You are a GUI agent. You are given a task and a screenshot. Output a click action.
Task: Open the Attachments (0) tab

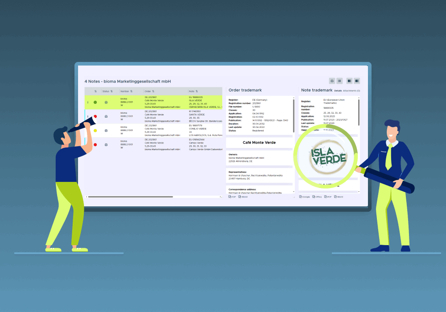coord(351,90)
